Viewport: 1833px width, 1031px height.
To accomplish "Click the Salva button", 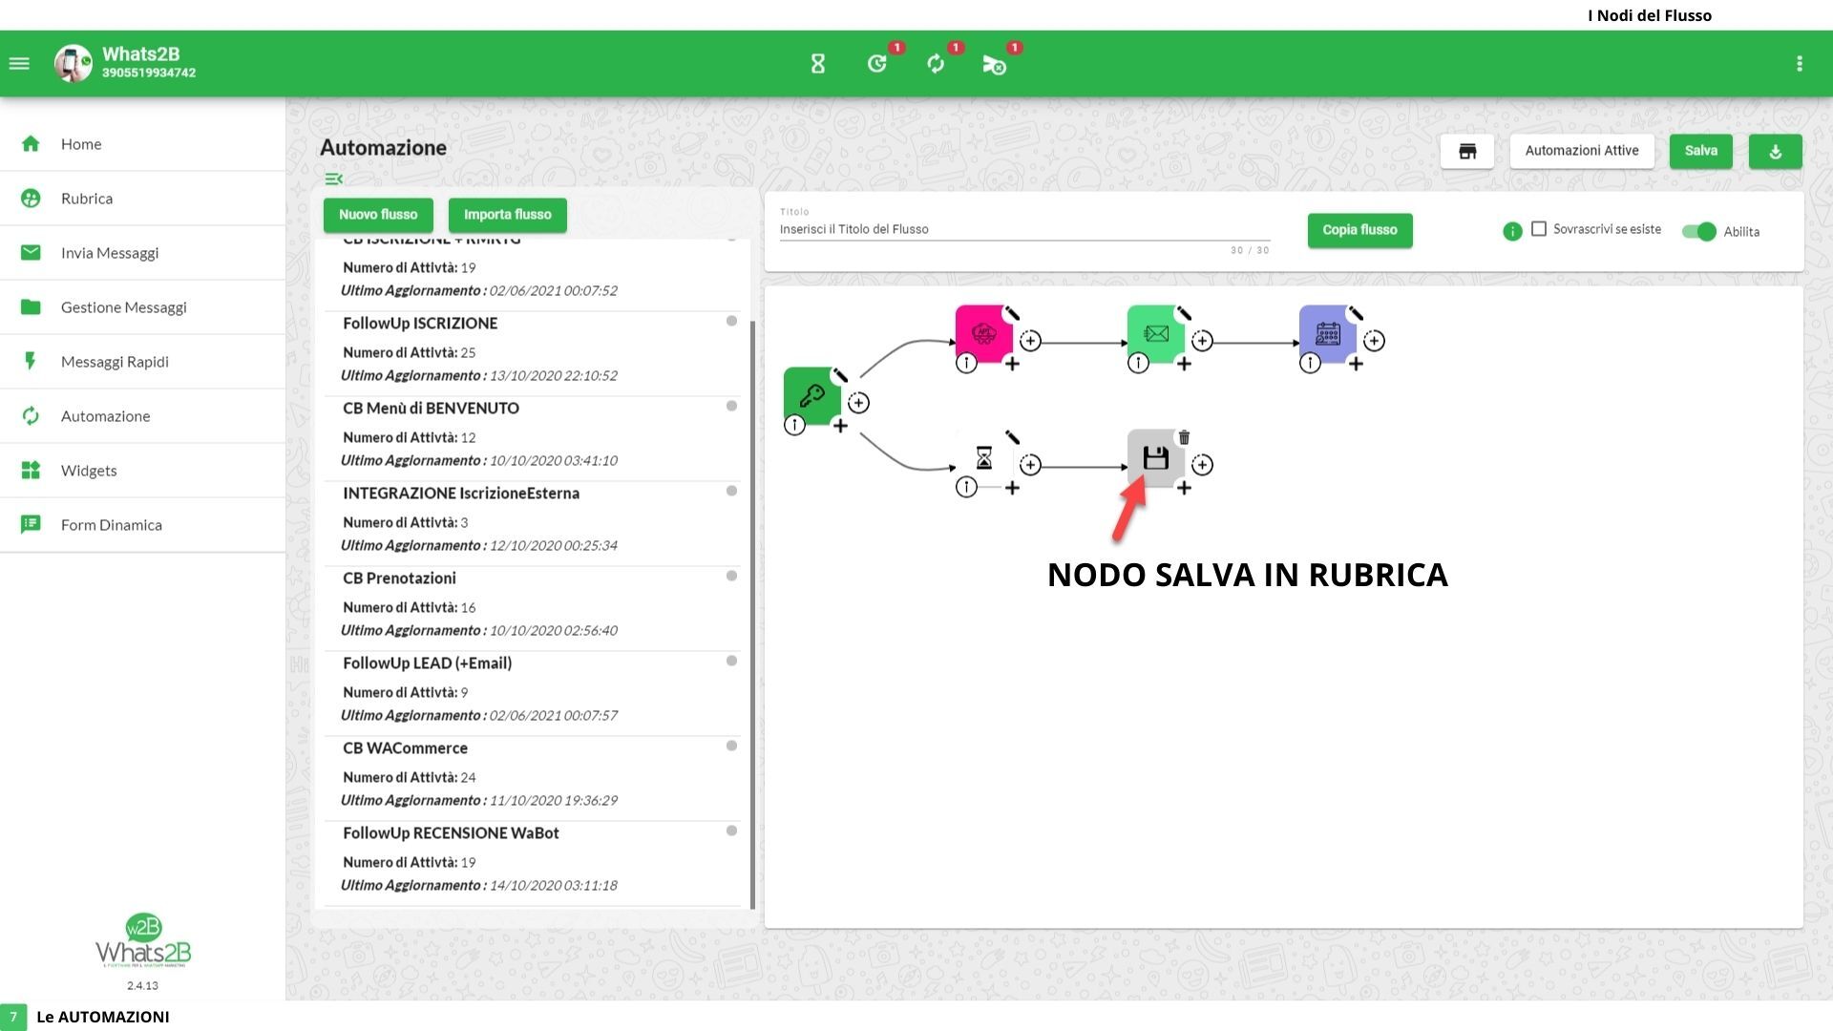I will (x=1701, y=151).
